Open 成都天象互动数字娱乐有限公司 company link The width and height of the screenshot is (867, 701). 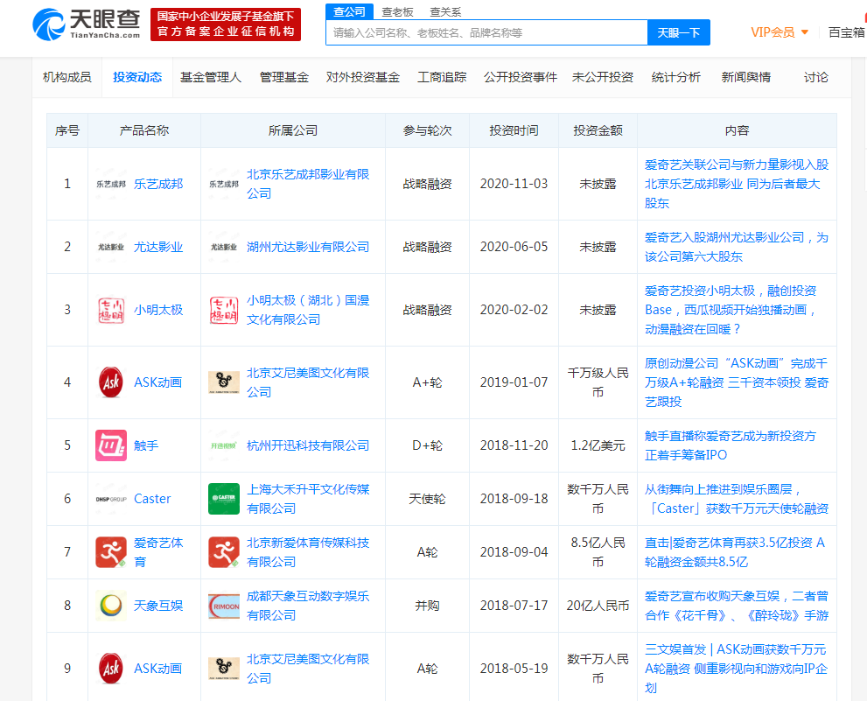tap(308, 606)
